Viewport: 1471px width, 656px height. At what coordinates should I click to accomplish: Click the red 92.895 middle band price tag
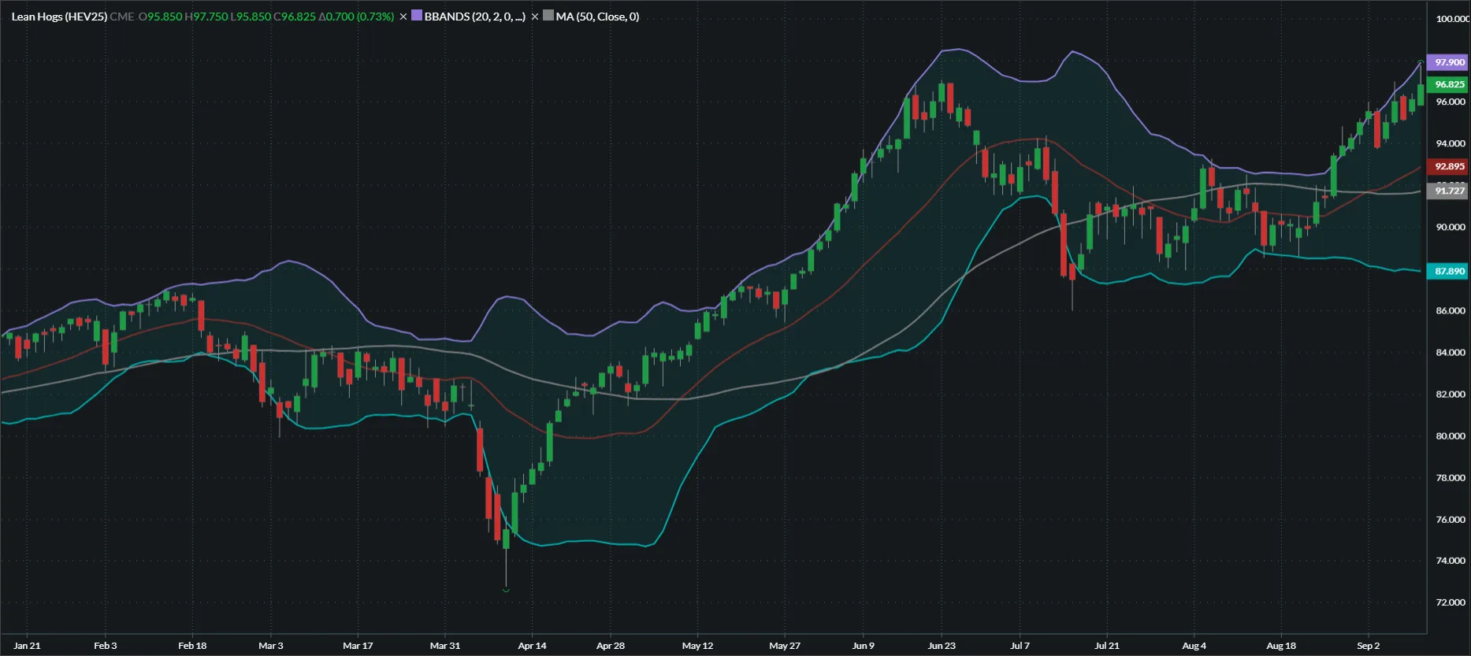pos(1449,166)
